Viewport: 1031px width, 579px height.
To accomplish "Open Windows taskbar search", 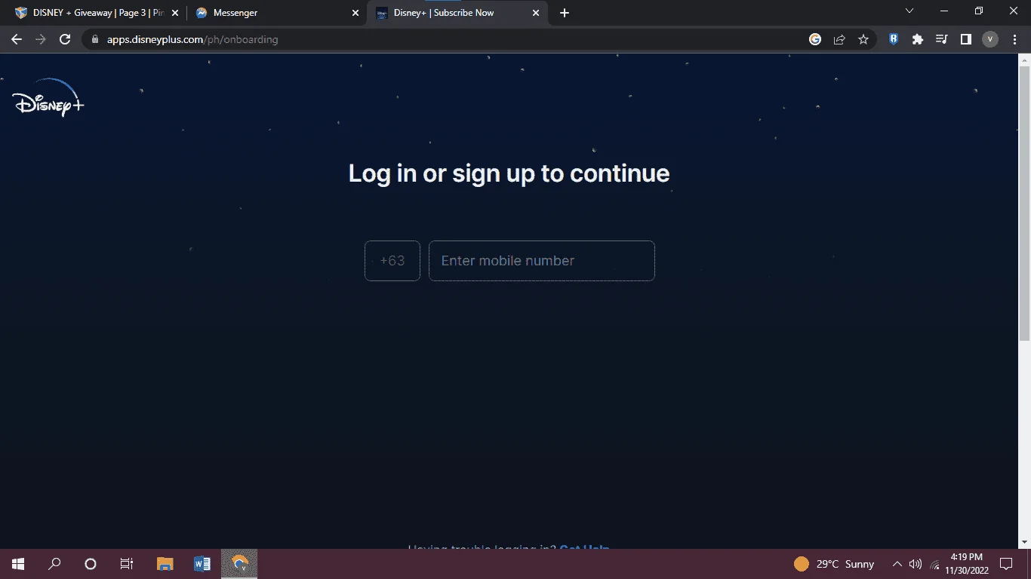I will click(x=54, y=564).
